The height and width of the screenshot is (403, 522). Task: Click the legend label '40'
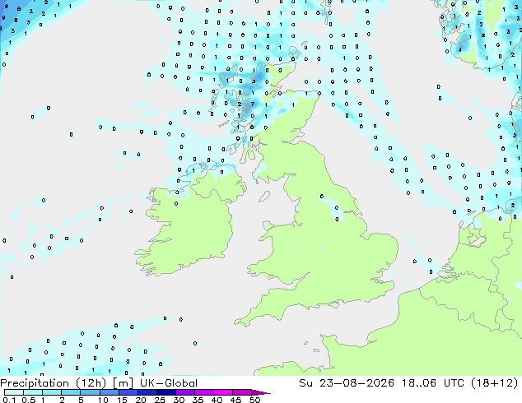(217, 400)
